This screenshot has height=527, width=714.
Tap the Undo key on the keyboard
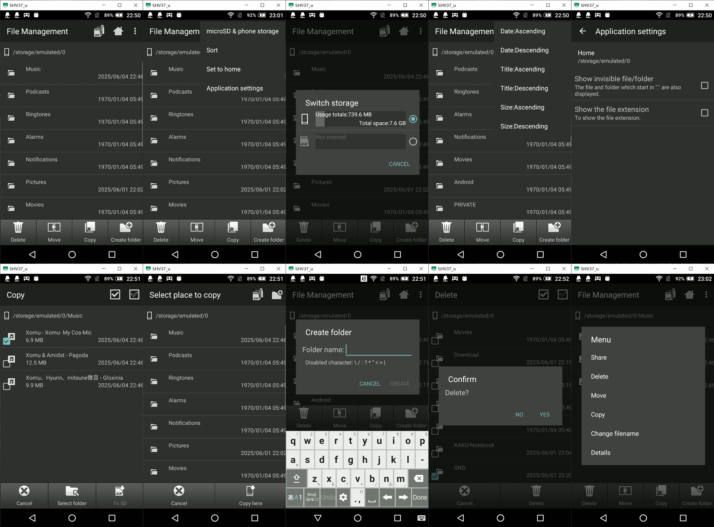[328, 497]
